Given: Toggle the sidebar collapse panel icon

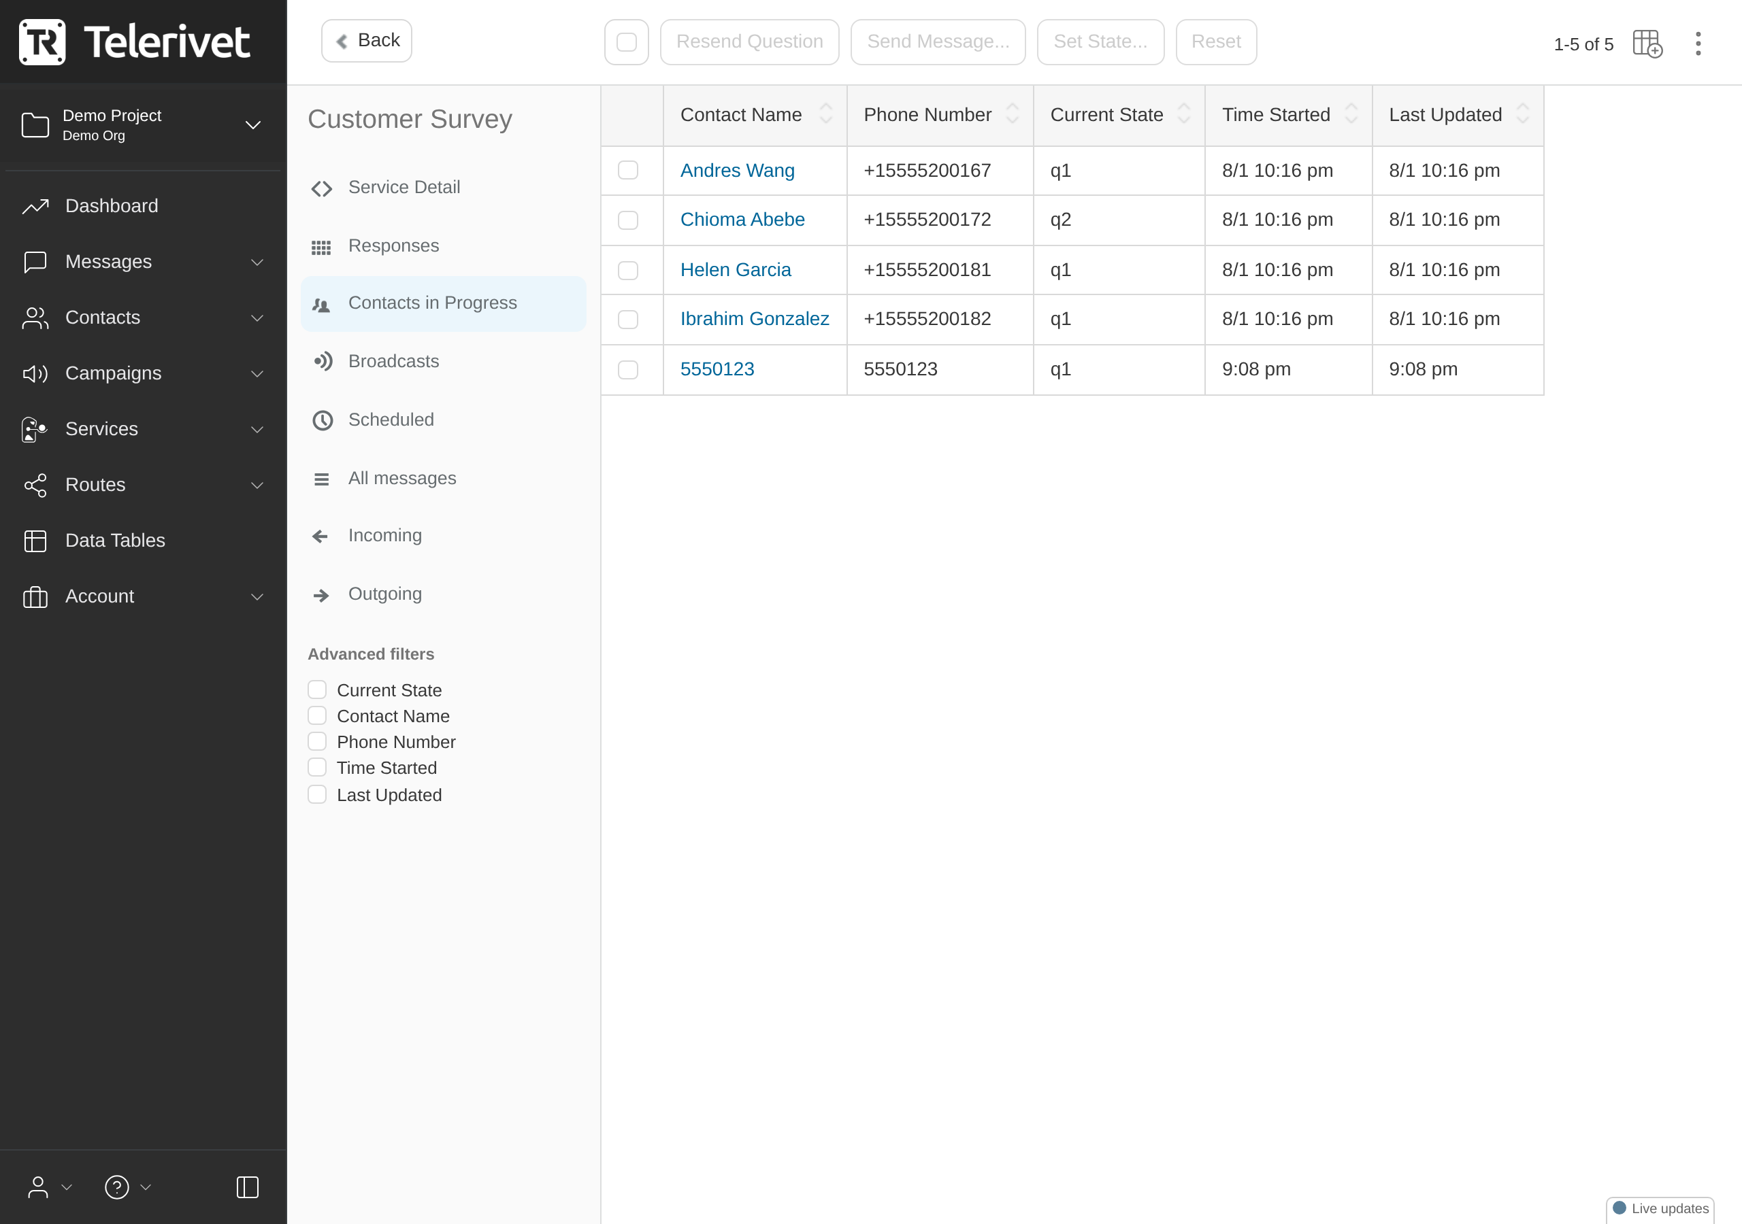Looking at the screenshot, I should (247, 1187).
